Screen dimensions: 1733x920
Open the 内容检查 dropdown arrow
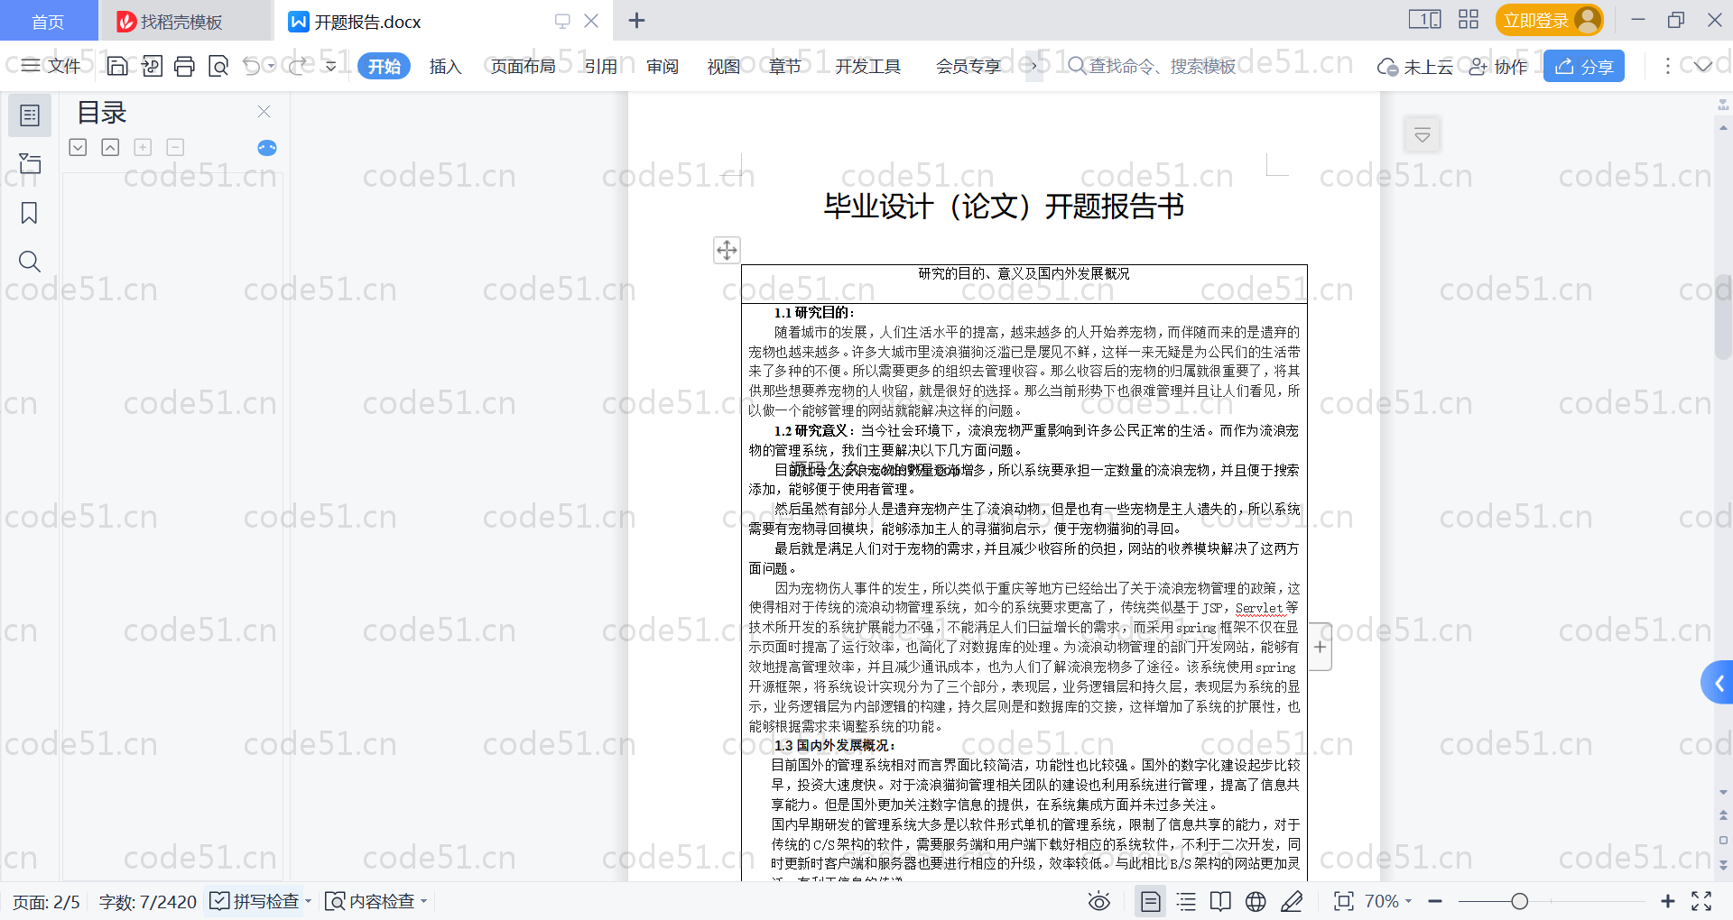424,901
